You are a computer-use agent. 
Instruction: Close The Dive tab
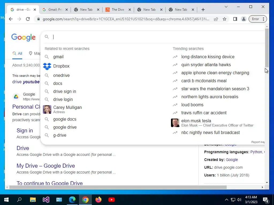130,10
